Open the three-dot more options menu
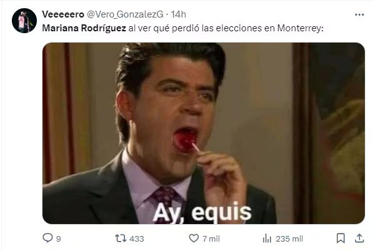This screenshot has height=251, width=373. [x=359, y=15]
